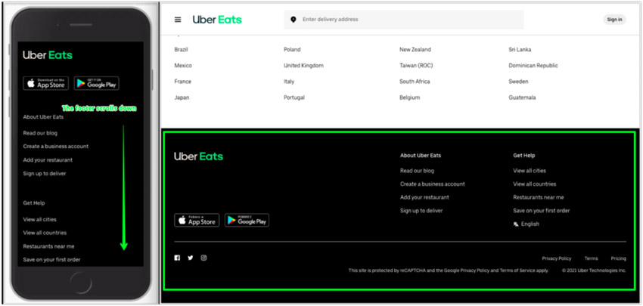Screen dimensions: 643x306
Task: Select New Zealand from the country list
Action: coord(415,50)
